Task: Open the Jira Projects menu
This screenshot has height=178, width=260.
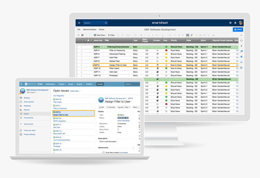Action: 62,84
